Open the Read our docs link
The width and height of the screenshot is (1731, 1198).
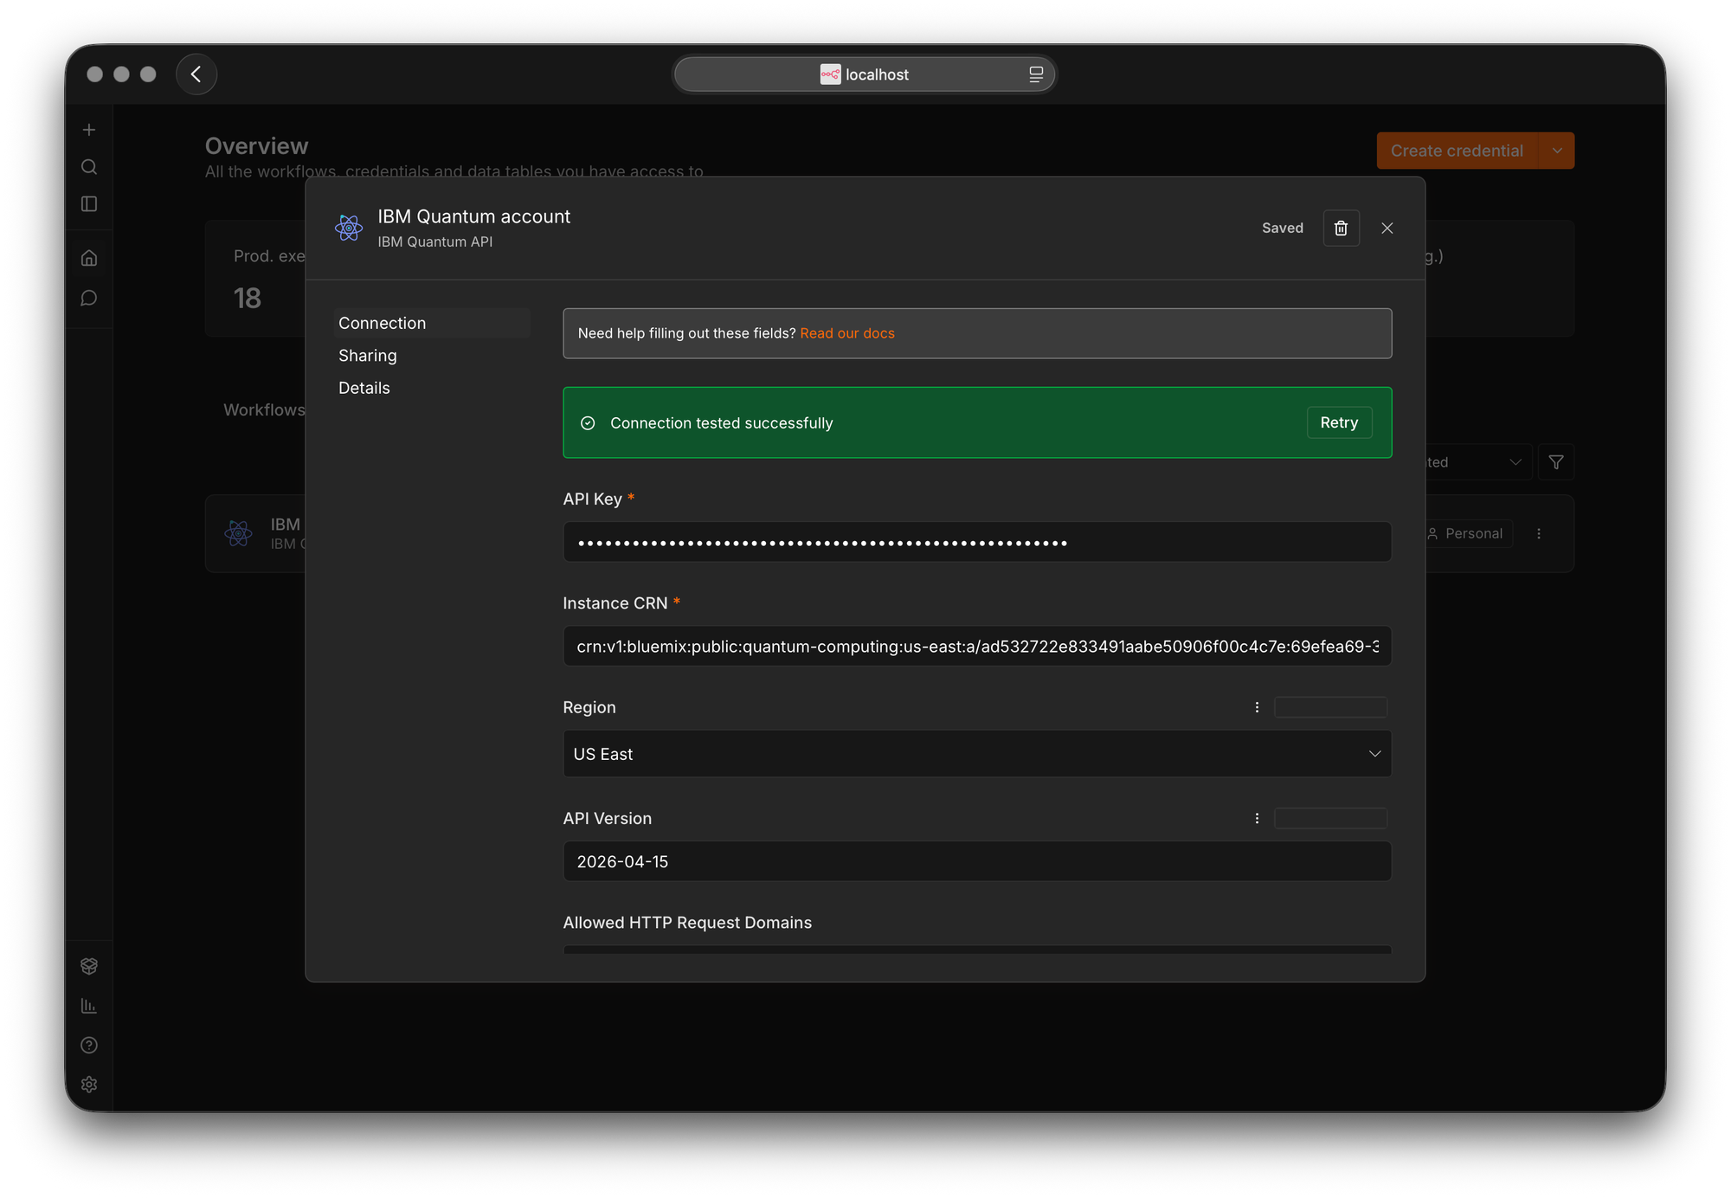pos(847,333)
